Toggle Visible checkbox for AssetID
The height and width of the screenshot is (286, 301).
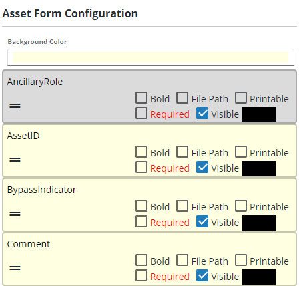(x=202, y=167)
